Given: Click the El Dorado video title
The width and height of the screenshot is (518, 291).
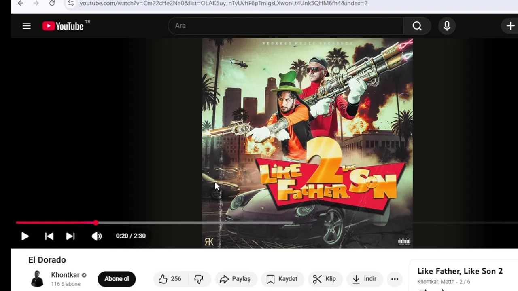Looking at the screenshot, I should point(47,260).
